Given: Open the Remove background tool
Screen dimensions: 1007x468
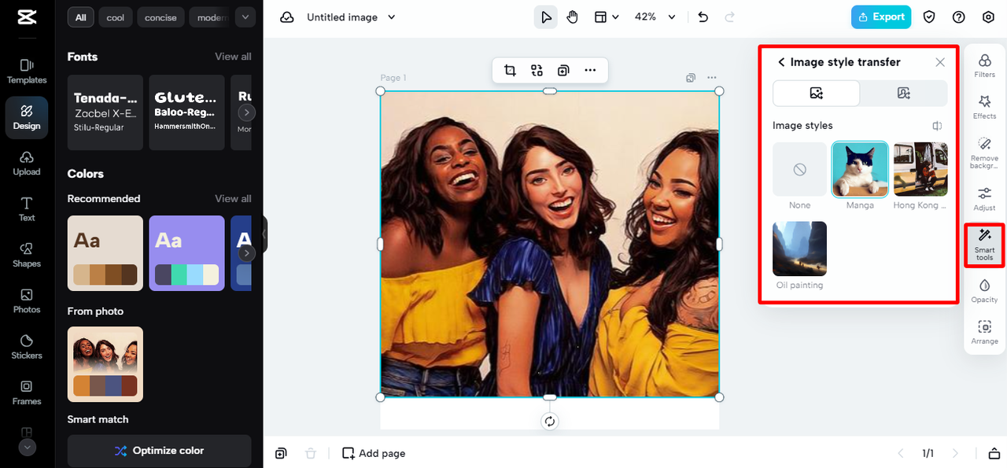Looking at the screenshot, I should pyautogui.click(x=984, y=153).
